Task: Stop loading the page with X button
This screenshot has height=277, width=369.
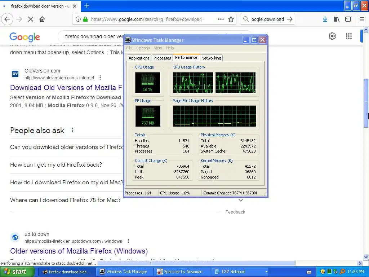Action: (31, 19)
